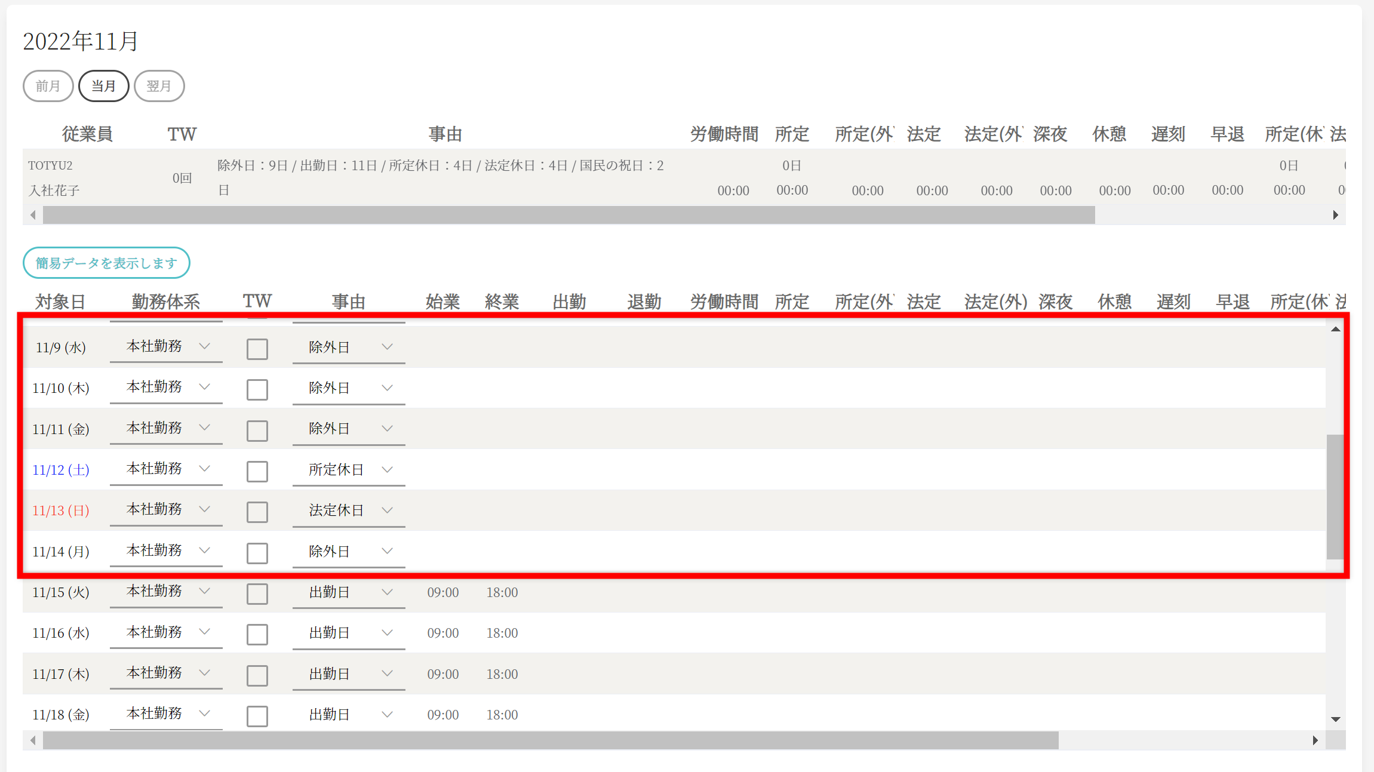
Task: Go to 翌月 (next month)
Action: pyautogui.click(x=159, y=86)
